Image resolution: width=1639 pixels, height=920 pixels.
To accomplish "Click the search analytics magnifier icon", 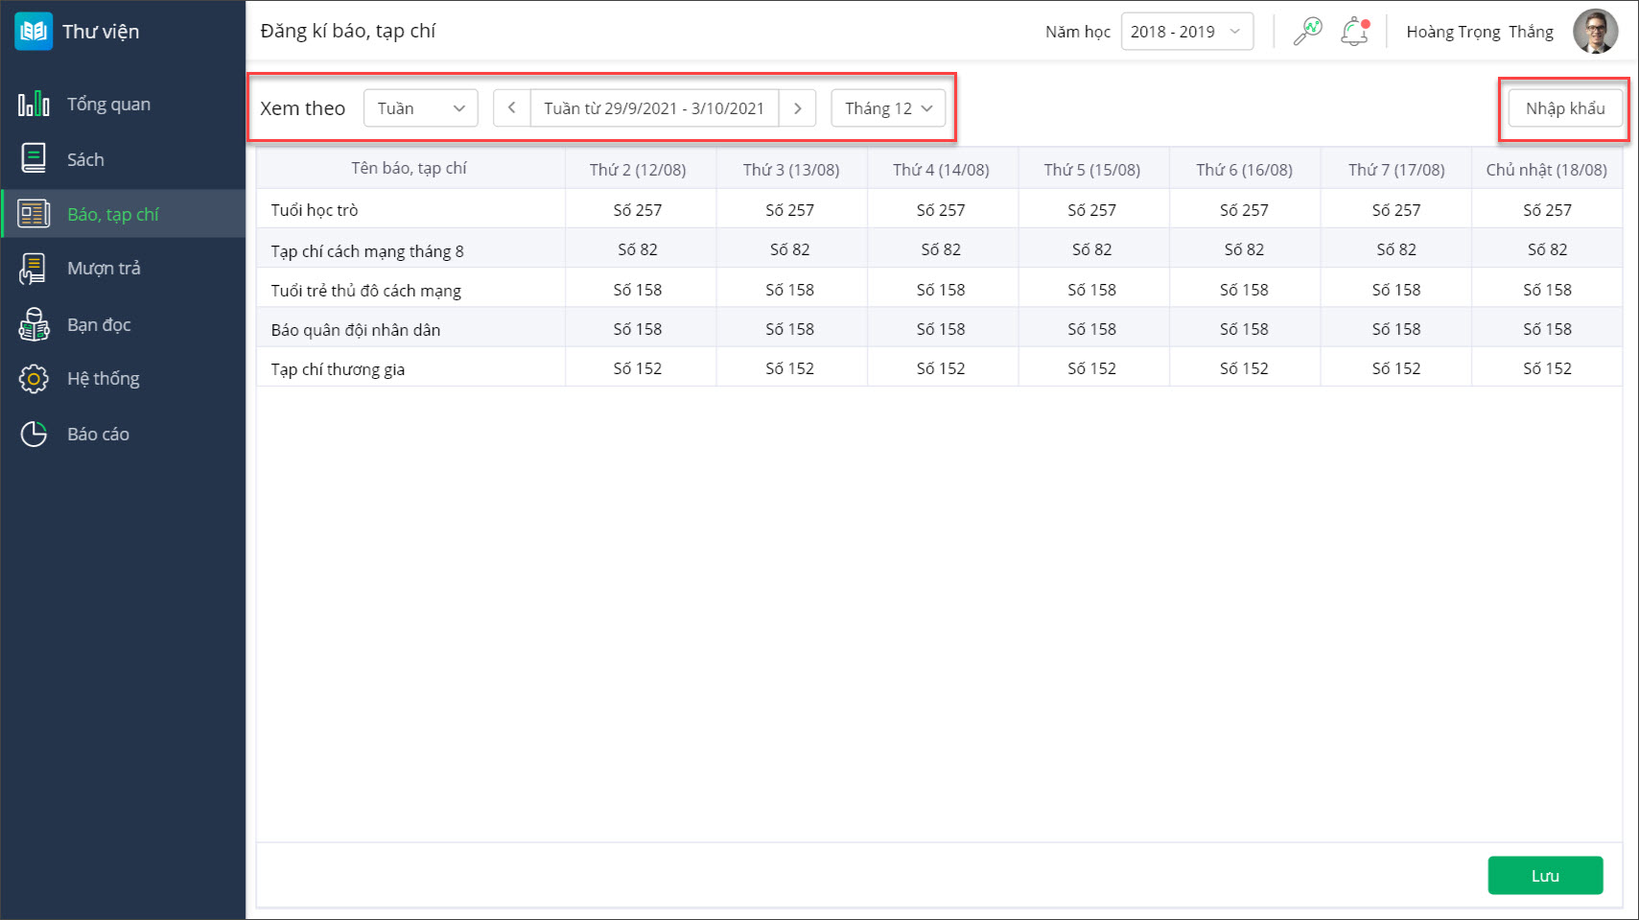I will tap(1307, 32).
